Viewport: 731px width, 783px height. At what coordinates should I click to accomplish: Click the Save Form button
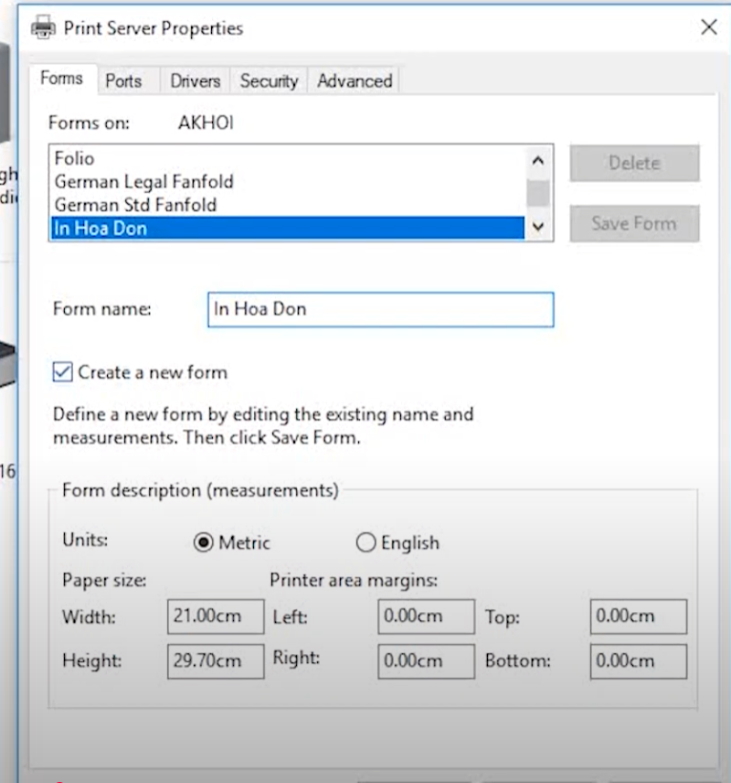click(634, 223)
